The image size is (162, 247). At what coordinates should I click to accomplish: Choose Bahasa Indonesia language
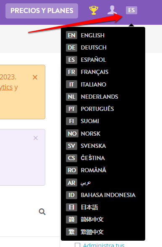coord(103,195)
